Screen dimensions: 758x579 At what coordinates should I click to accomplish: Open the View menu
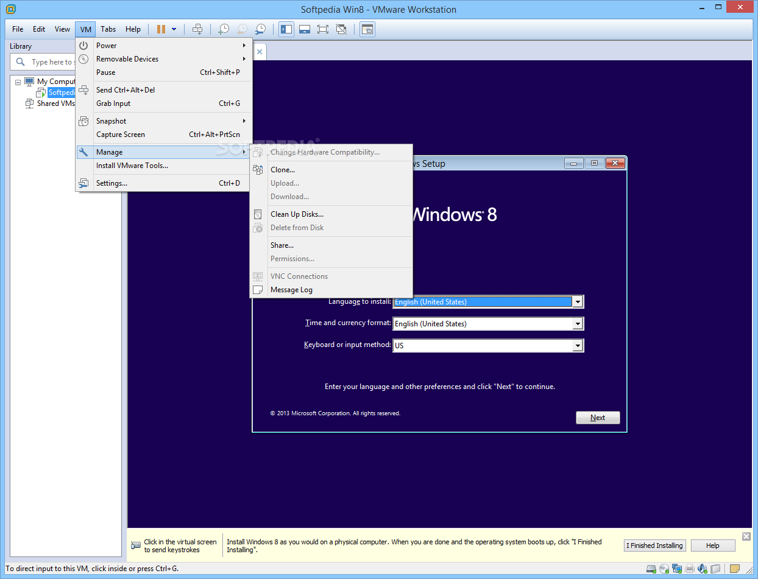pyautogui.click(x=62, y=29)
